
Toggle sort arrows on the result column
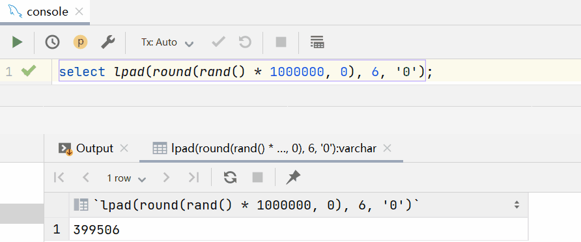[x=517, y=205]
